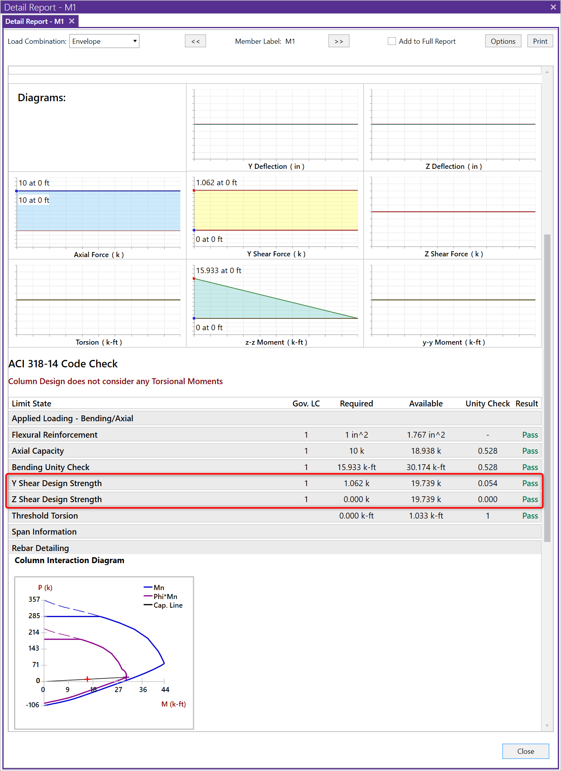
Task: Go to previous member with << button
Action: [x=195, y=41]
